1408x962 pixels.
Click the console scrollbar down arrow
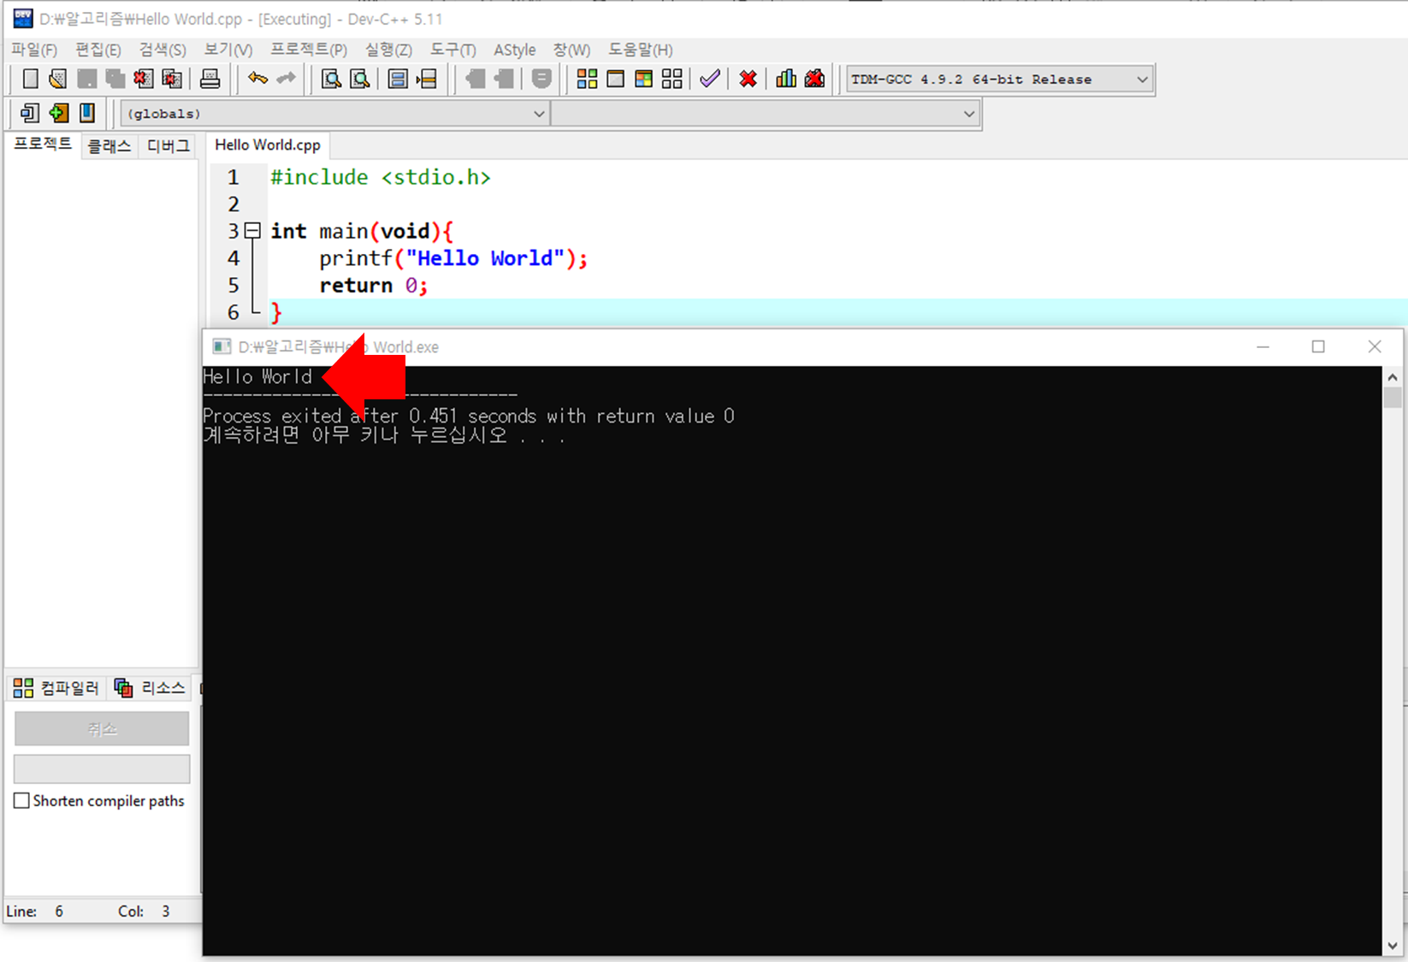(x=1393, y=946)
